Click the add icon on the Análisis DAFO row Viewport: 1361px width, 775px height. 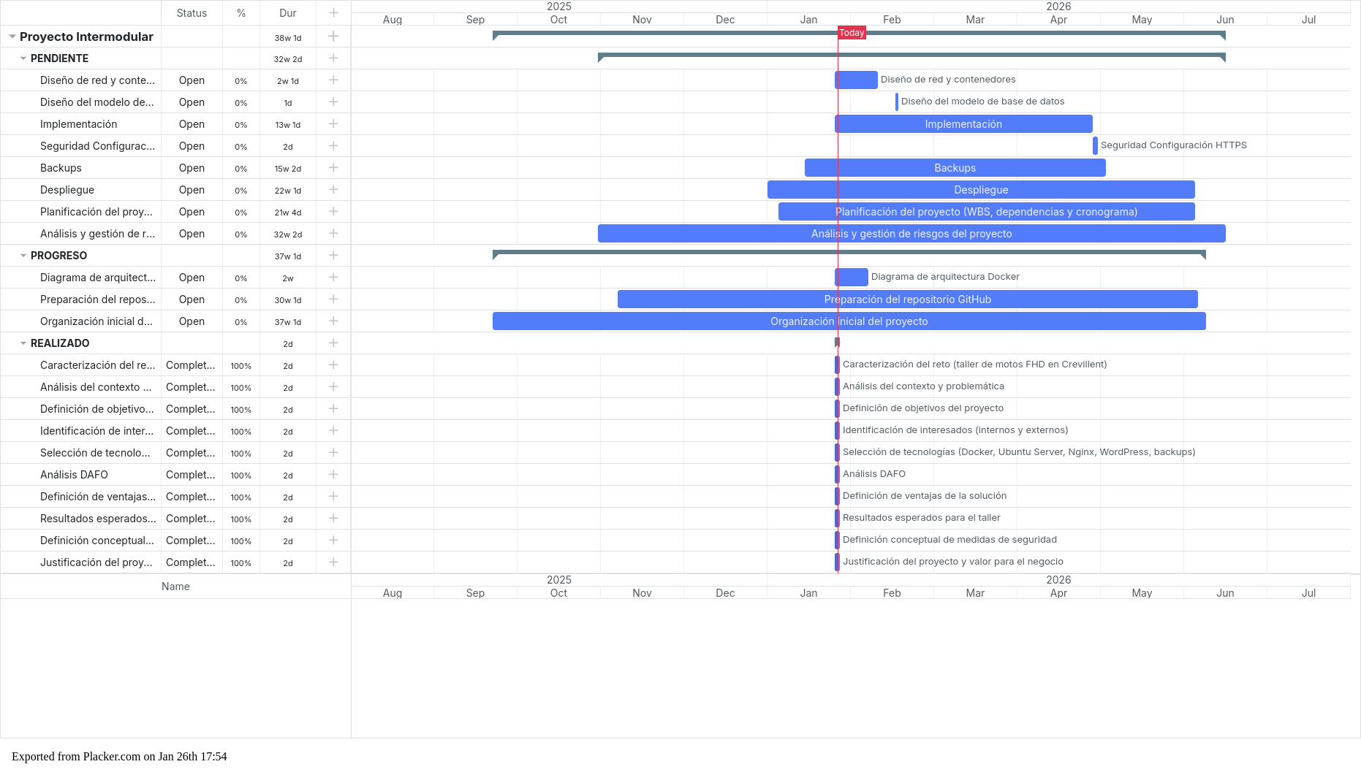click(333, 475)
